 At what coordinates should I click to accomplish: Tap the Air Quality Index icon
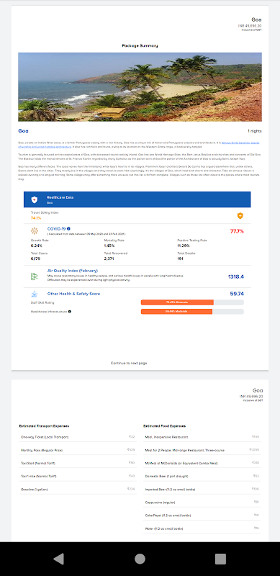click(x=34, y=276)
